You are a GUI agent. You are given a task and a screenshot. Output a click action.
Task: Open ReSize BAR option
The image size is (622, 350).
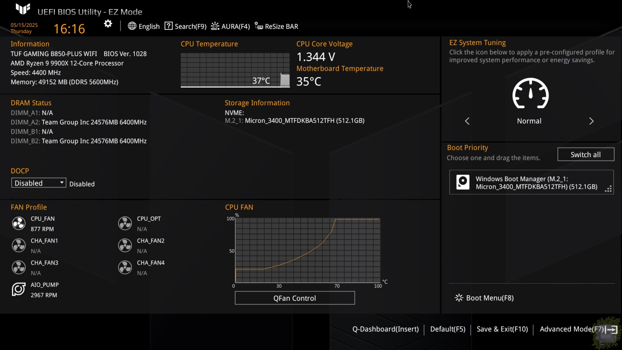point(281,27)
